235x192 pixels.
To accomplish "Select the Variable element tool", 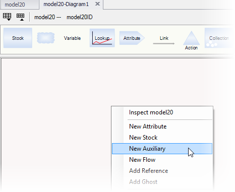I will [72, 38].
